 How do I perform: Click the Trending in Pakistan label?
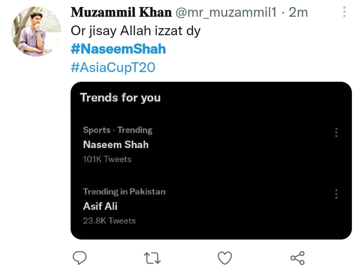124,192
